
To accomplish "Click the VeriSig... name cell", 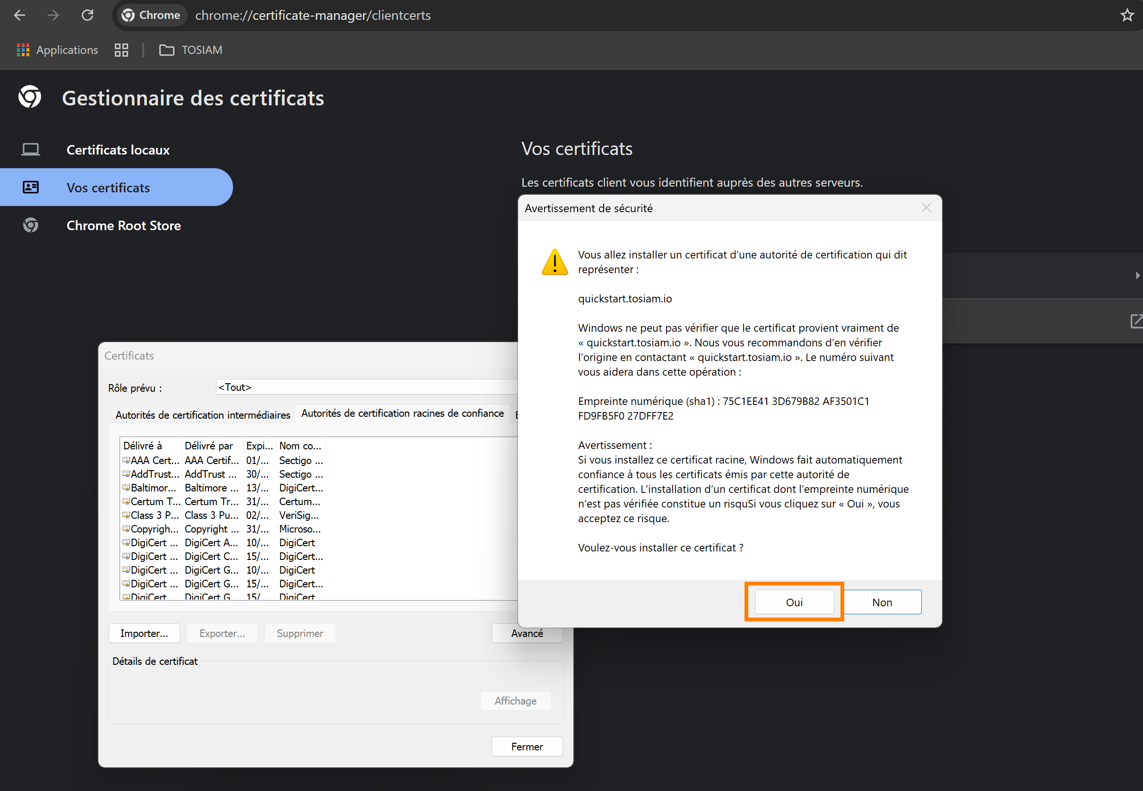I will point(299,516).
